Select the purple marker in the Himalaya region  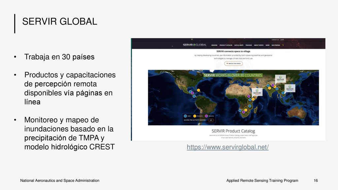[272, 85]
